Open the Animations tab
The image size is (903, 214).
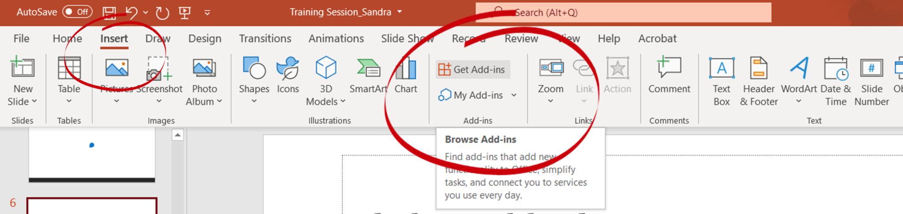(x=336, y=39)
